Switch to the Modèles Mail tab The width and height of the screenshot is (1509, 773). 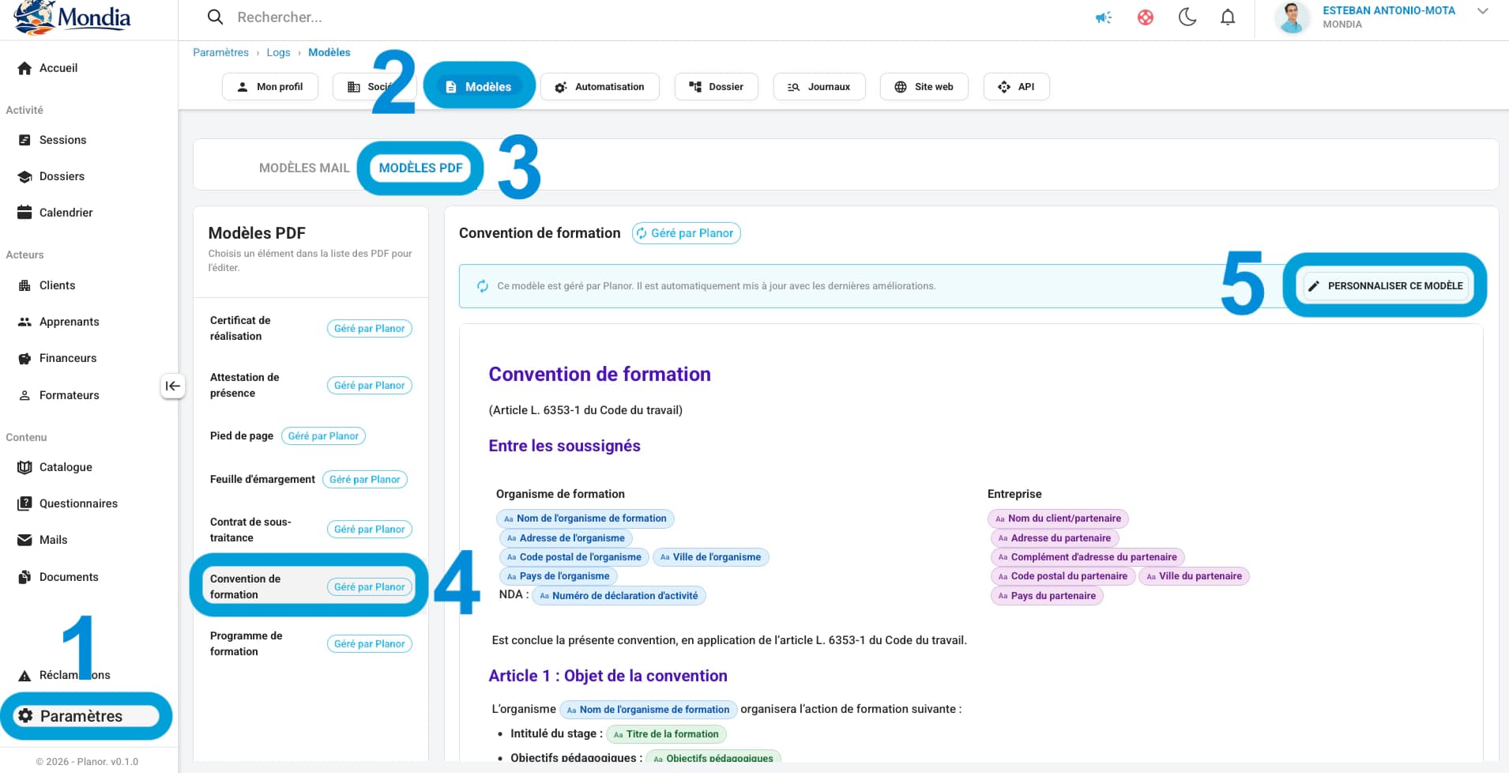click(x=303, y=168)
